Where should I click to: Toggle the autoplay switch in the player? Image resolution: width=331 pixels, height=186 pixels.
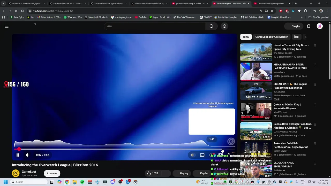pos(192,155)
